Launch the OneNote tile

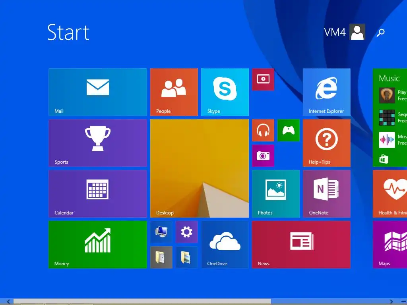tap(327, 194)
